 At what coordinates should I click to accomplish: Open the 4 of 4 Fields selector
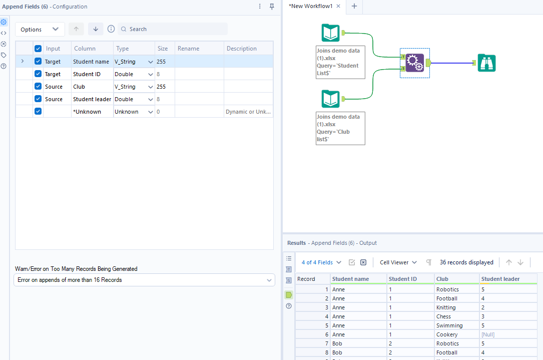(x=321, y=262)
